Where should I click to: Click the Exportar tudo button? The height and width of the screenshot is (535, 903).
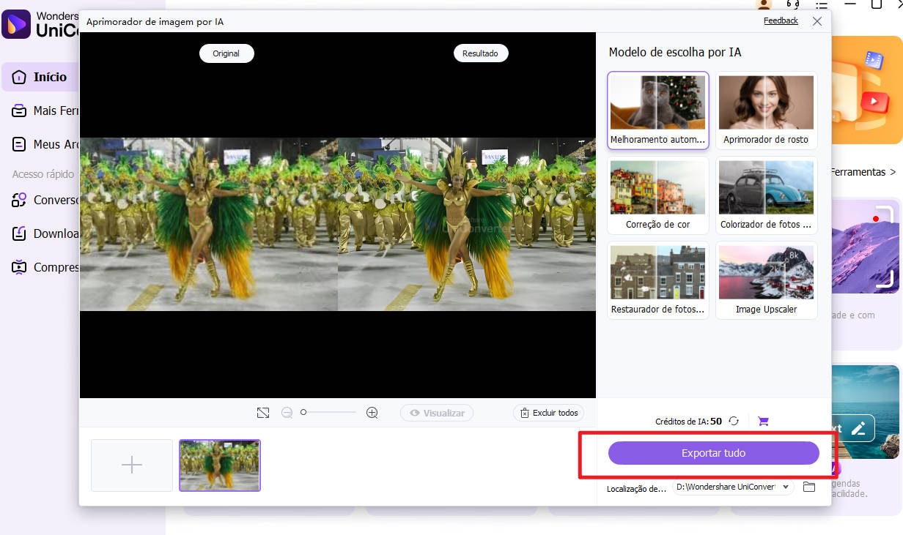point(713,453)
